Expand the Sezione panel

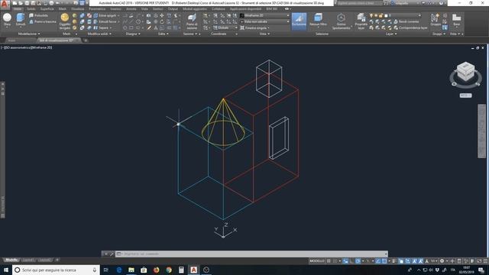click(190, 34)
